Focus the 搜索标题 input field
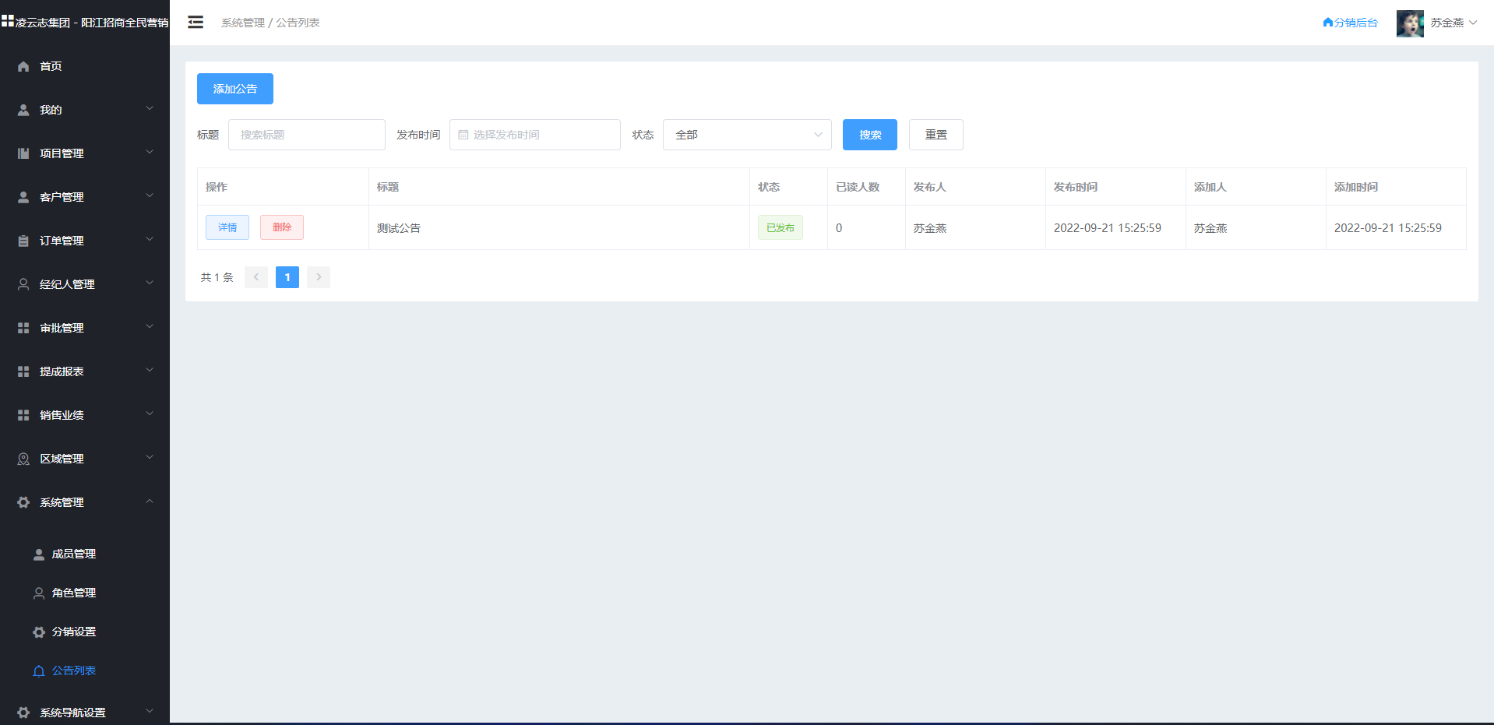The image size is (1494, 725). 307,135
